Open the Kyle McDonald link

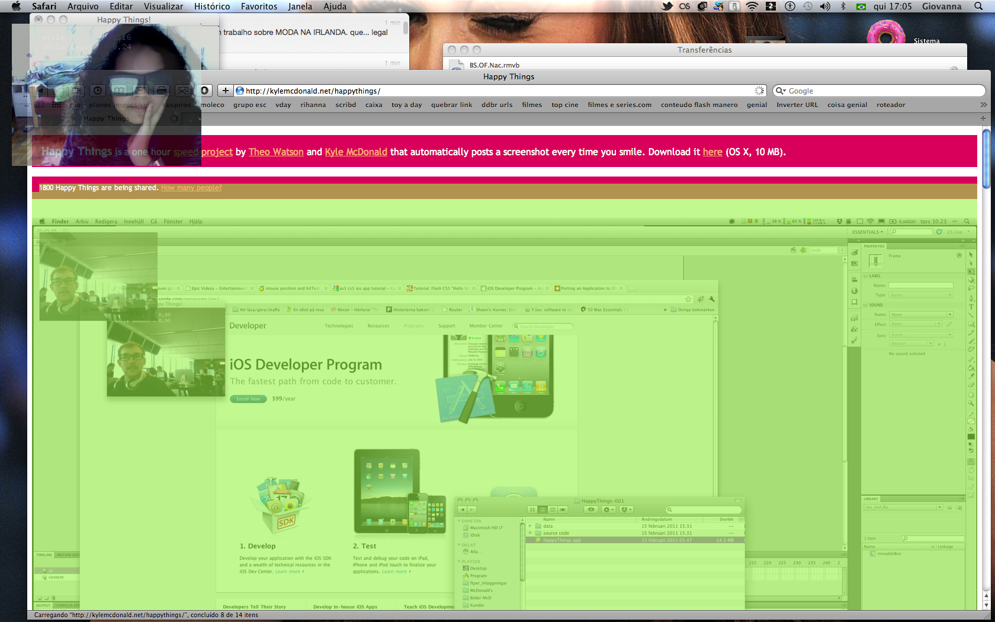pos(356,152)
